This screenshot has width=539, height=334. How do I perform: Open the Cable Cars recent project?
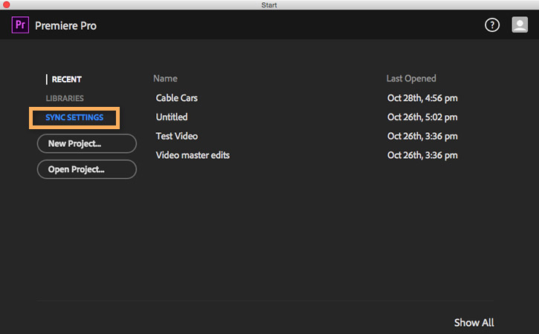(177, 98)
